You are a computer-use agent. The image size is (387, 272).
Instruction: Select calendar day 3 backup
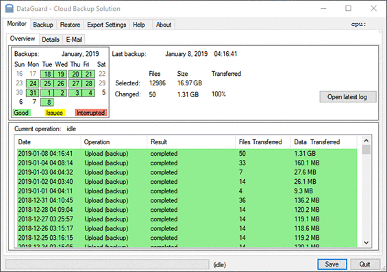[x=75, y=93]
